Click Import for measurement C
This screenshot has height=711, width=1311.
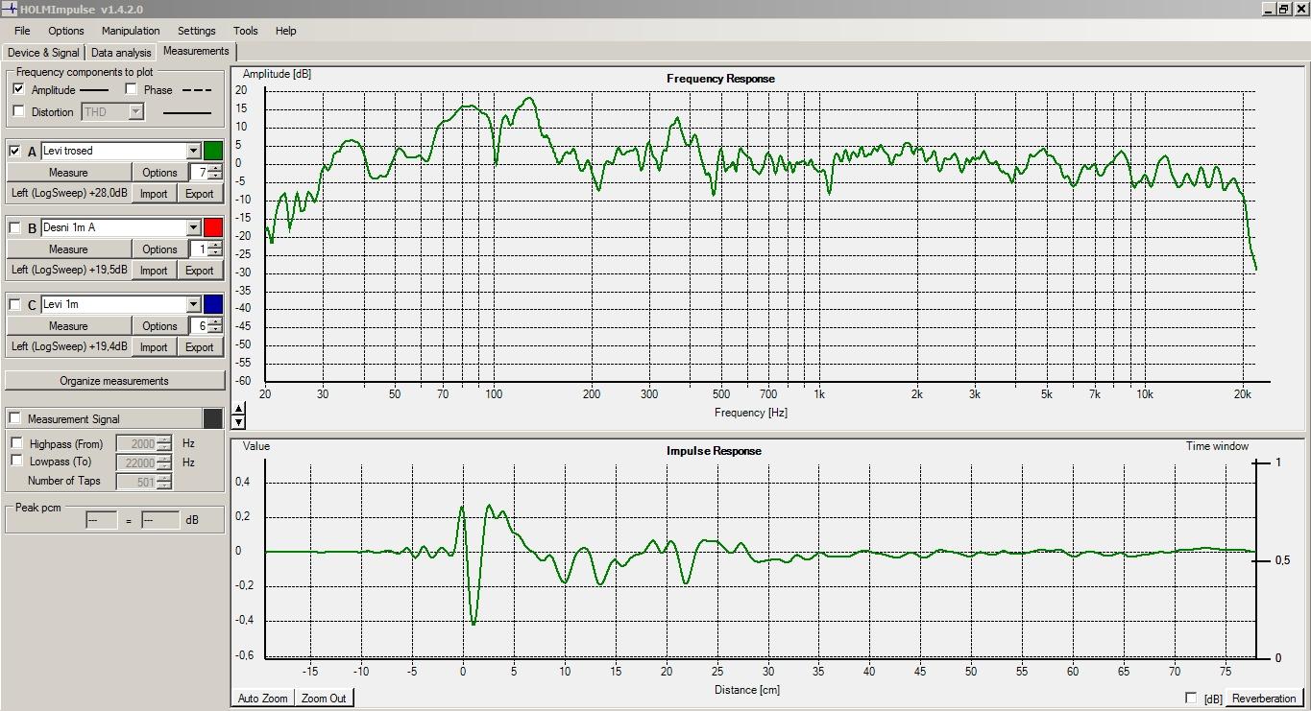(154, 347)
